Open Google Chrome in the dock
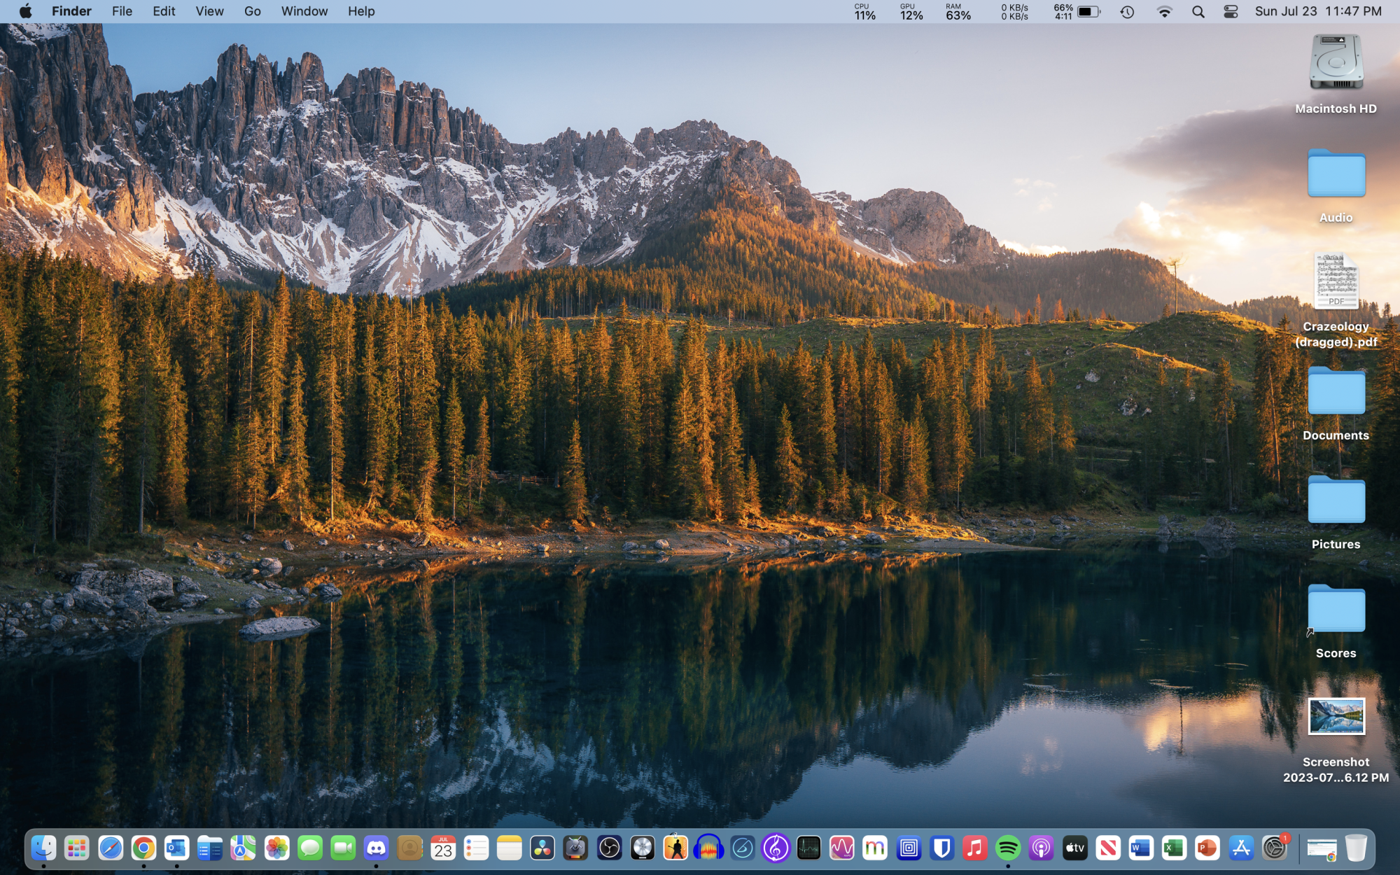Viewport: 1400px width, 875px height. coord(143,848)
